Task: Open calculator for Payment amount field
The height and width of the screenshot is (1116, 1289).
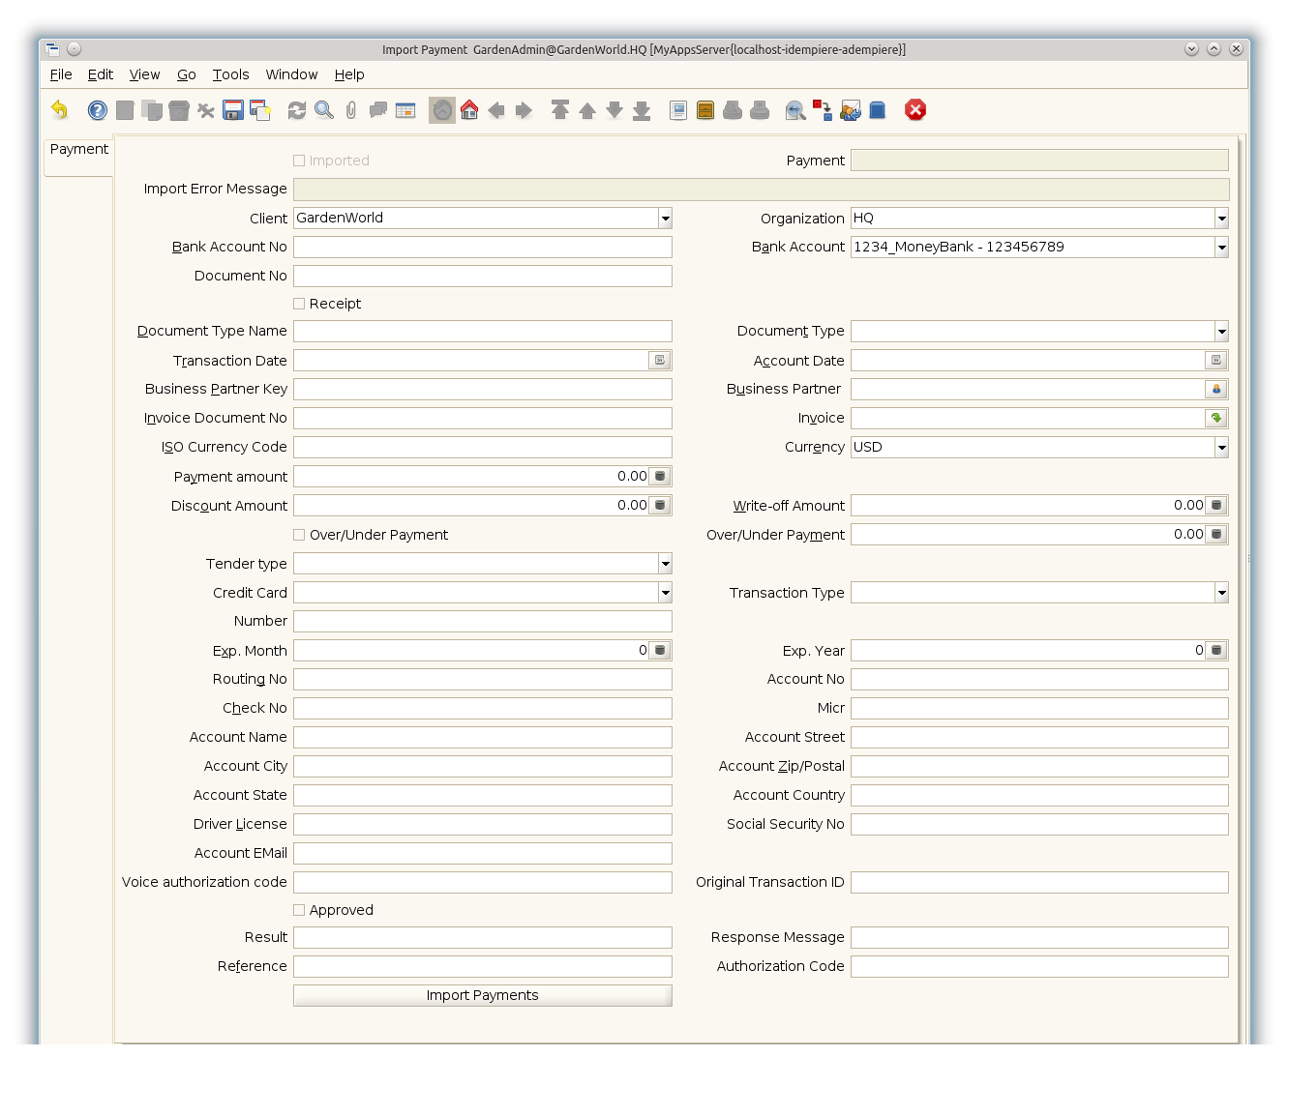Action: tap(660, 476)
